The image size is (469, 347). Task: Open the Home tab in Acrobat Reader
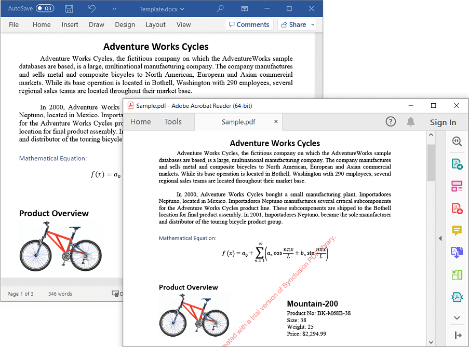141,122
